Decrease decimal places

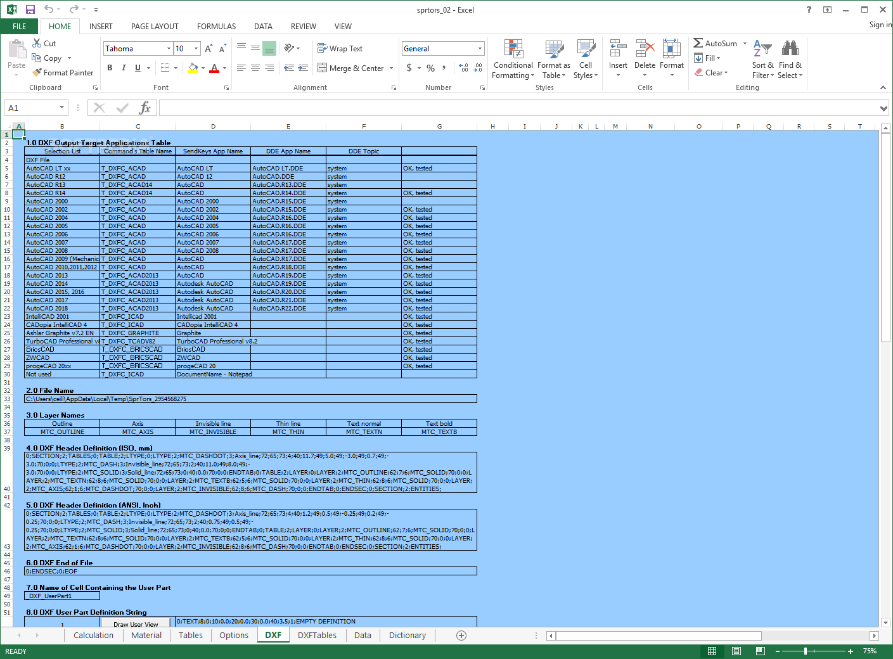[478, 68]
